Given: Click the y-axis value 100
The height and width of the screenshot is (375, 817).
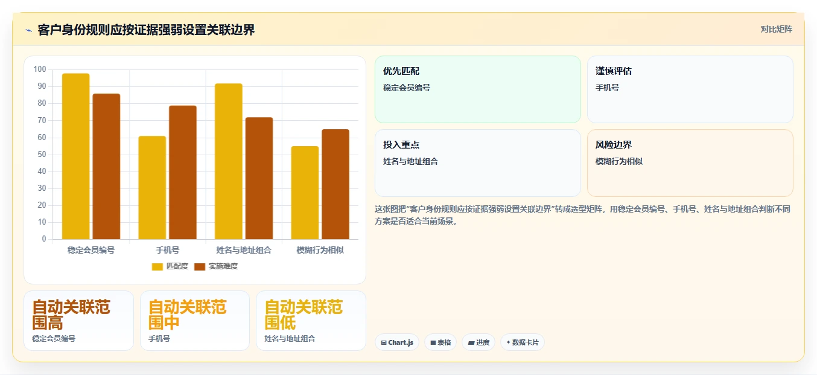Looking at the screenshot, I should 40,69.
